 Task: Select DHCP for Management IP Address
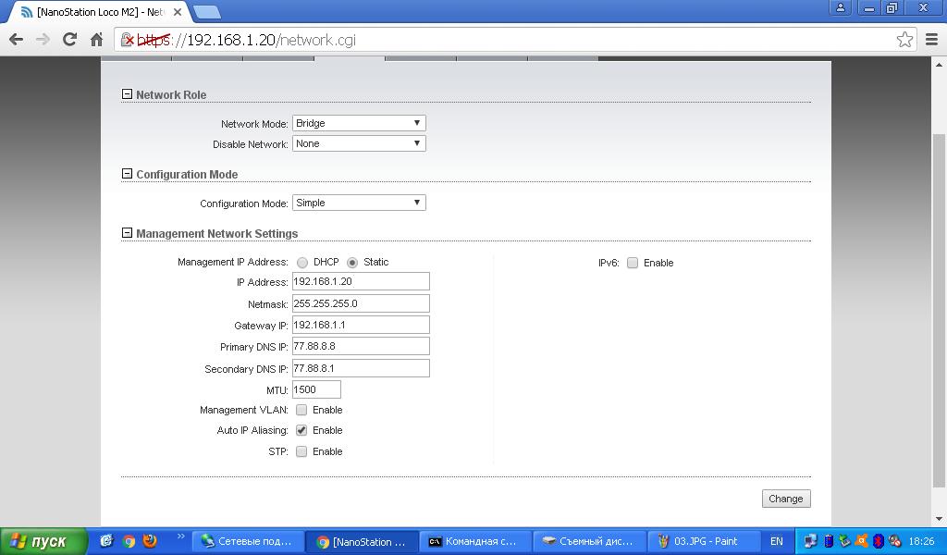click(302, 263)
